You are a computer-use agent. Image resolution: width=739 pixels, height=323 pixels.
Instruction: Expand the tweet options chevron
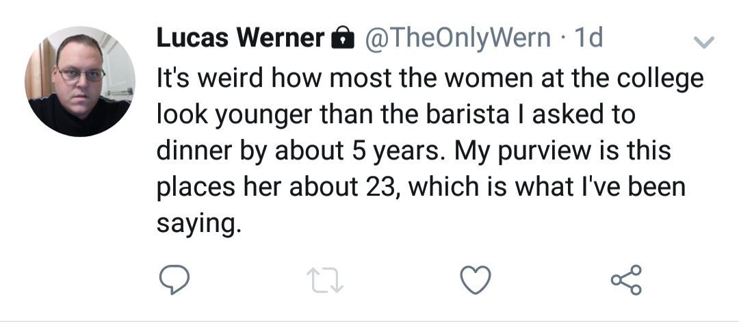pyautogui.click(x=704, y=42)
